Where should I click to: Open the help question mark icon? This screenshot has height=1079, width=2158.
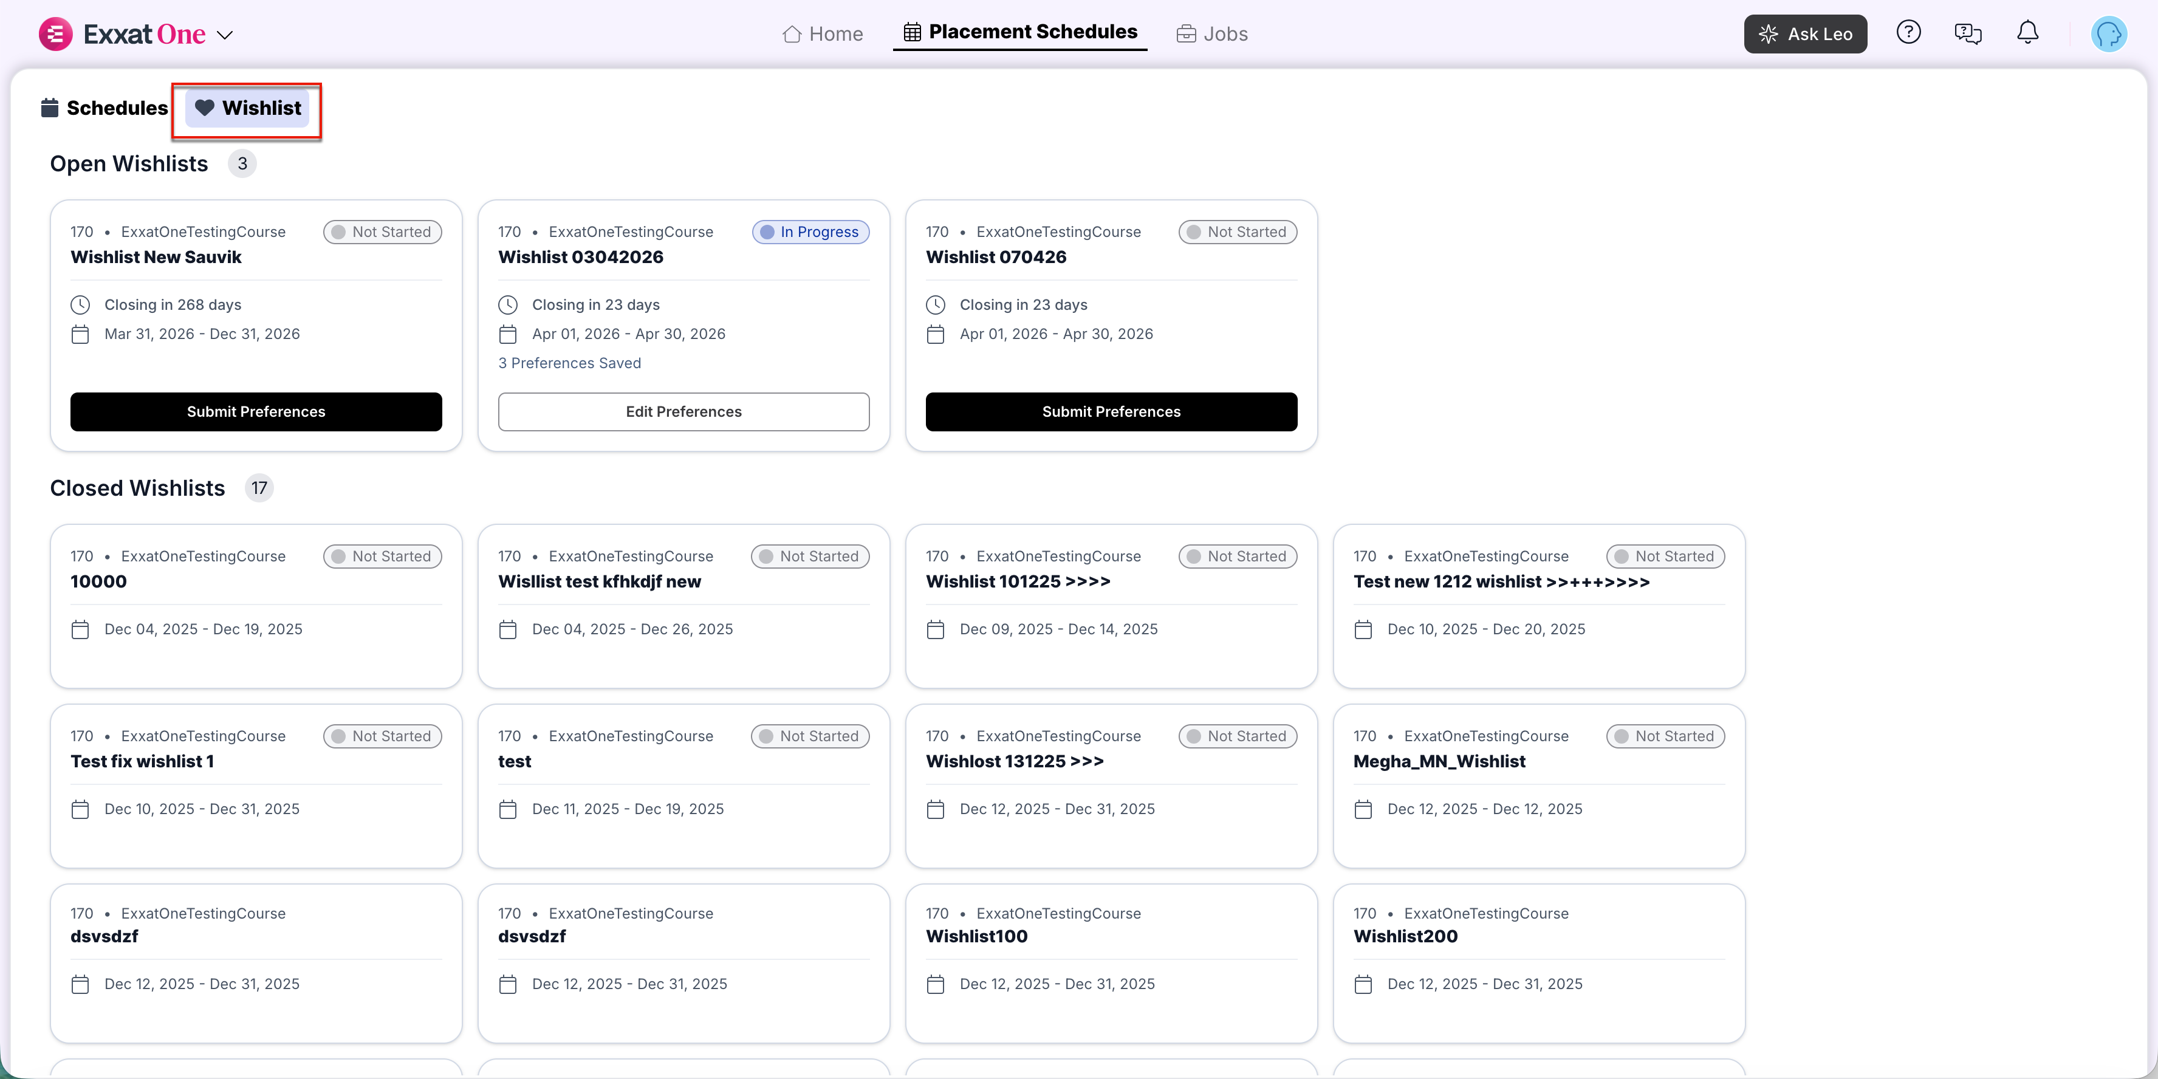click(x=1908, y=33)
